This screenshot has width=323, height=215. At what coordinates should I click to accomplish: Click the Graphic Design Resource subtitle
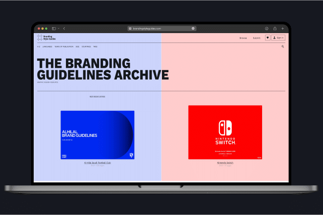(48, 82)
